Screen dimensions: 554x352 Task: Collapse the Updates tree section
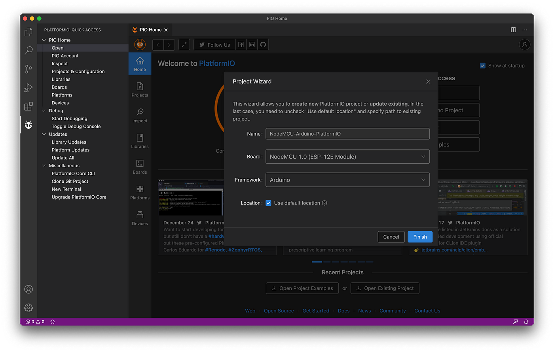(44, 134)
